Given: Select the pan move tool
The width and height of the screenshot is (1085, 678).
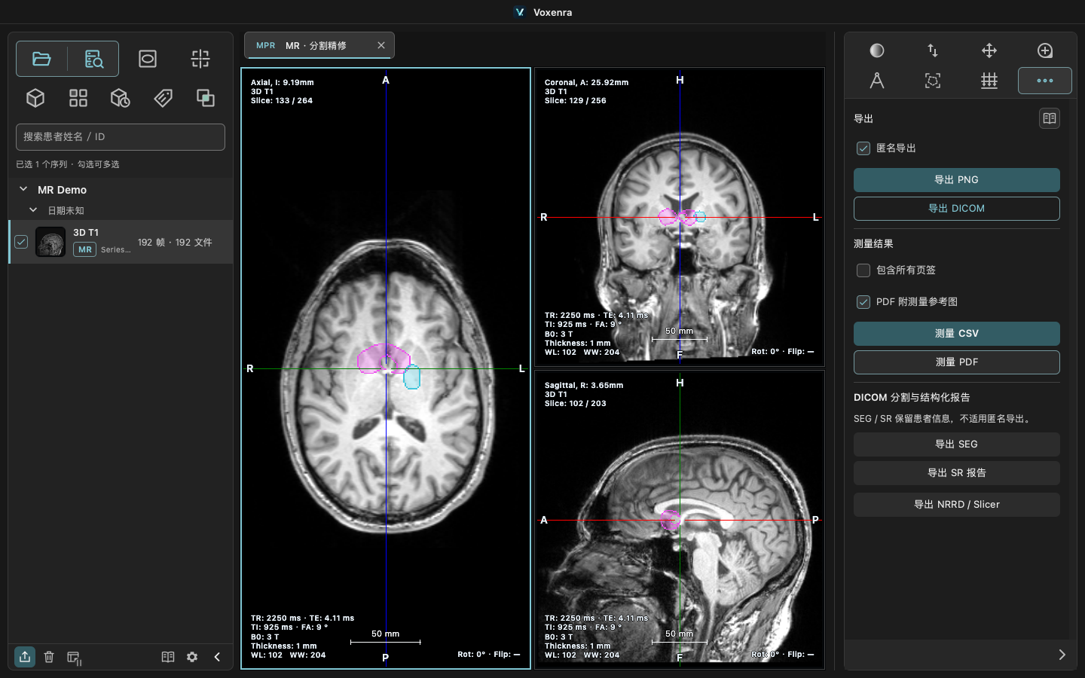Looking at the screenshot, I should tap(989, 50).
